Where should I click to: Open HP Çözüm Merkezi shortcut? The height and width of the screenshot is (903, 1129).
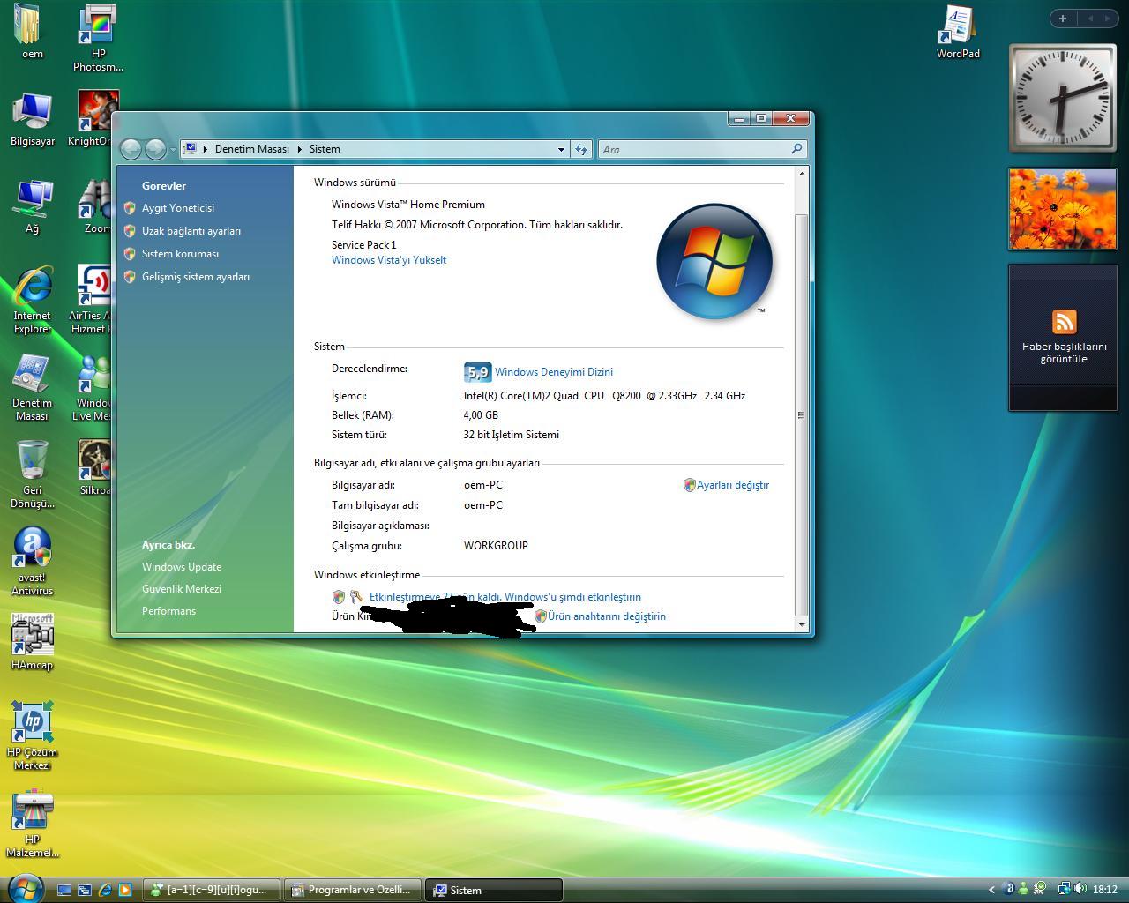(x=32, y=735)
